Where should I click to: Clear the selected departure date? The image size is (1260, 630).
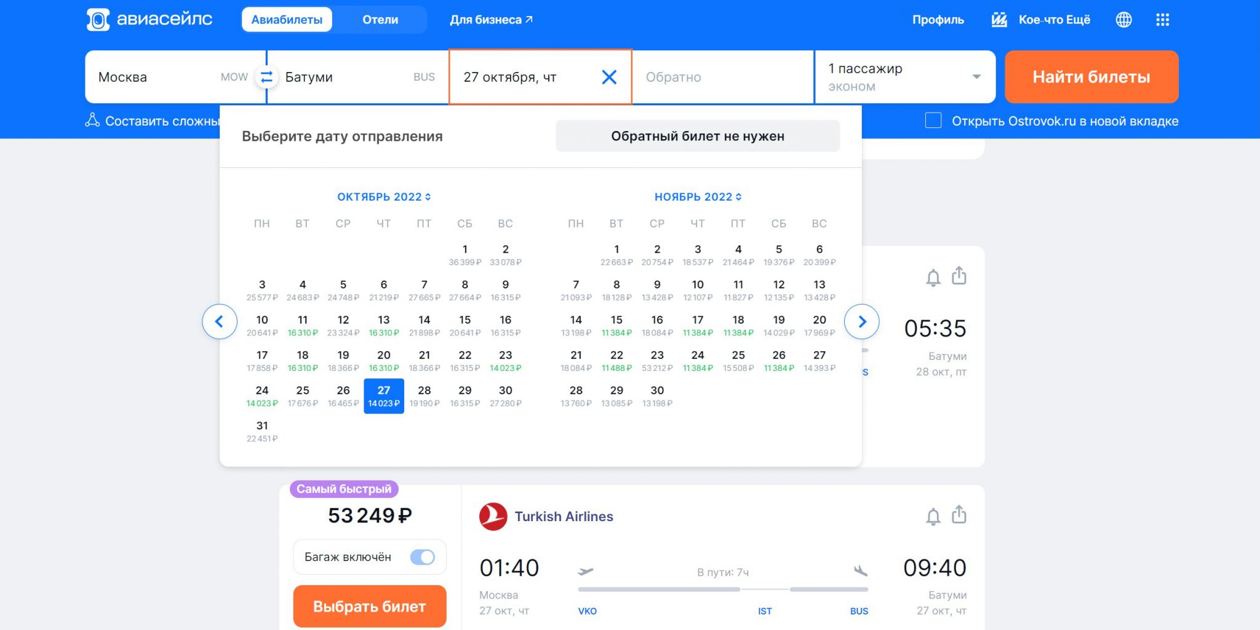tap(608, 77)
